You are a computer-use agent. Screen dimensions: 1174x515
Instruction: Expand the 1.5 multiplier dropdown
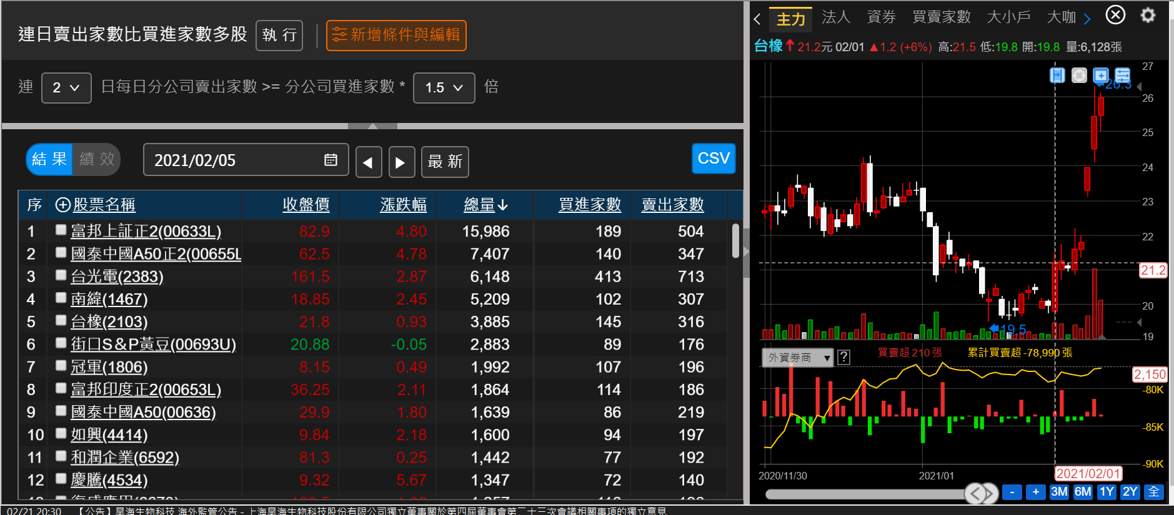pos(444,88)
